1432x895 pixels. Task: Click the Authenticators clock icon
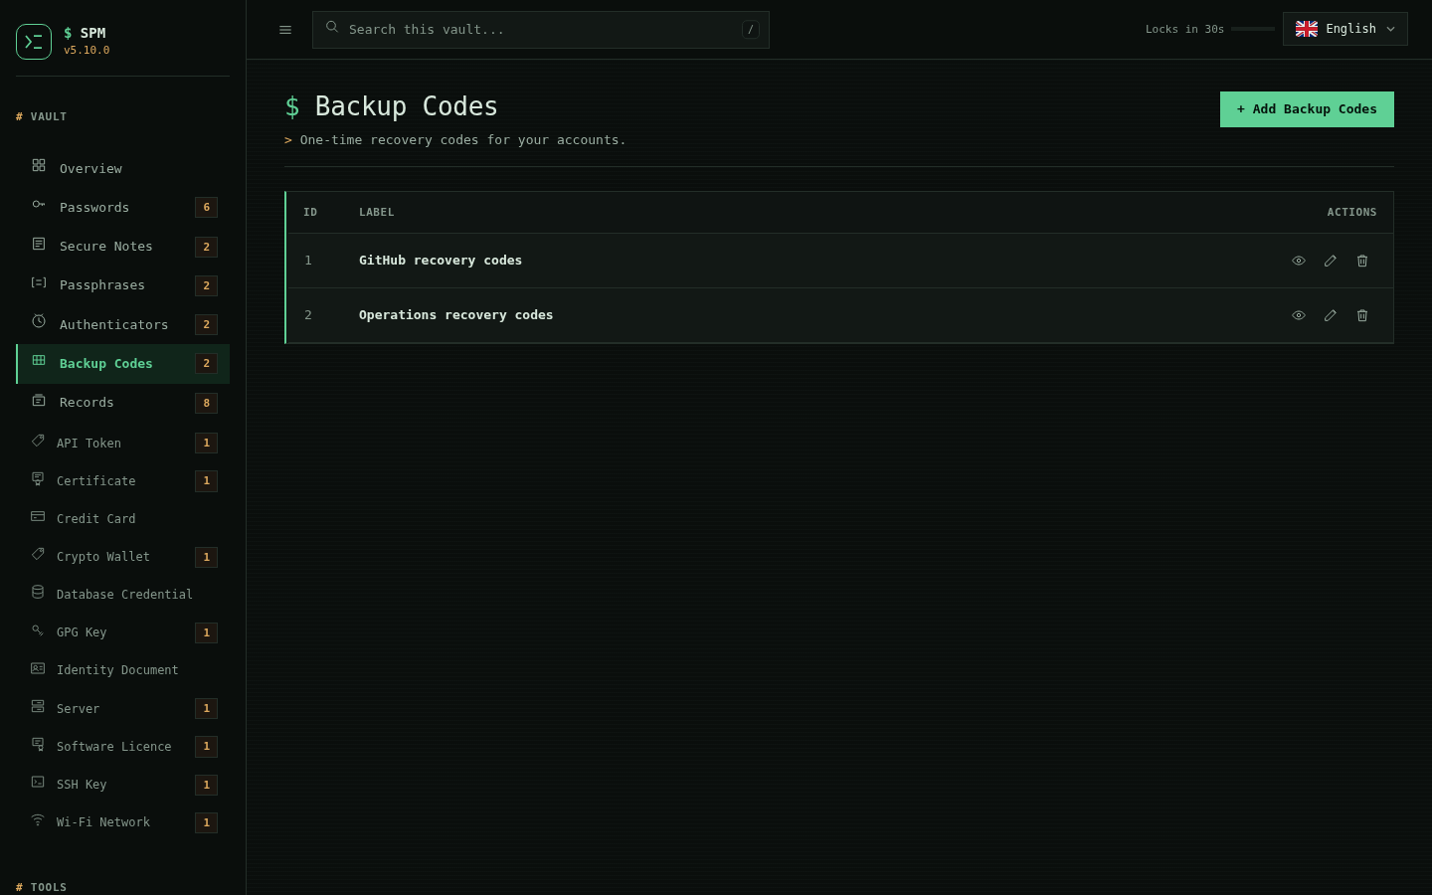[39, 321]
